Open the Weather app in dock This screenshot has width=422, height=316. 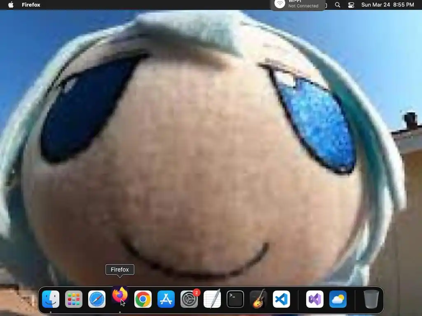coord(338,299)
